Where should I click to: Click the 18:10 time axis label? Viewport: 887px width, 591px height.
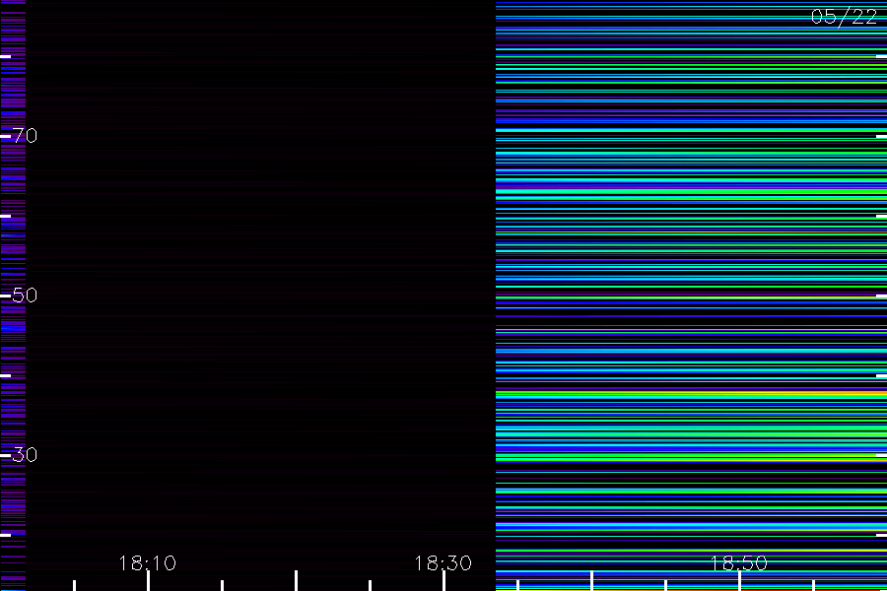coord(148,563)
